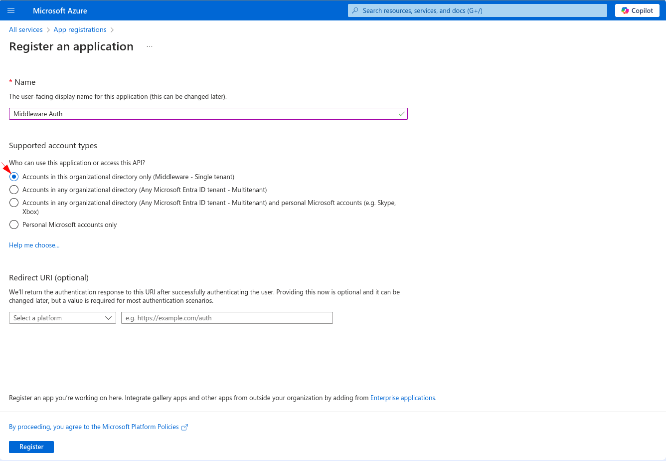666x461 pixels.
Task: Click the Name text field
Action: (x=199, y=114)
